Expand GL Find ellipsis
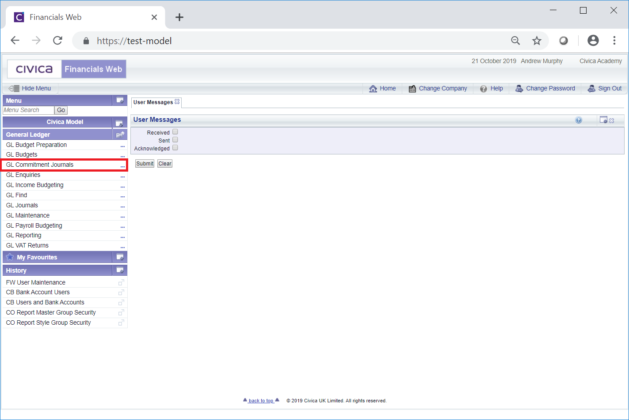 [122, 197]
